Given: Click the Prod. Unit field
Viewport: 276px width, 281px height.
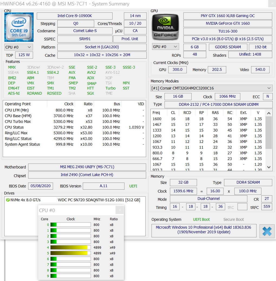Looking at the screenshot, I should tap(130, 39).
